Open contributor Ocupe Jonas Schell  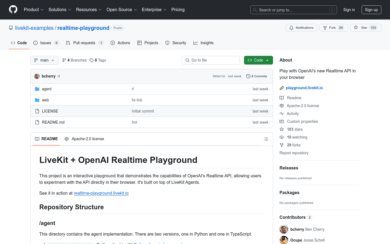307,240
